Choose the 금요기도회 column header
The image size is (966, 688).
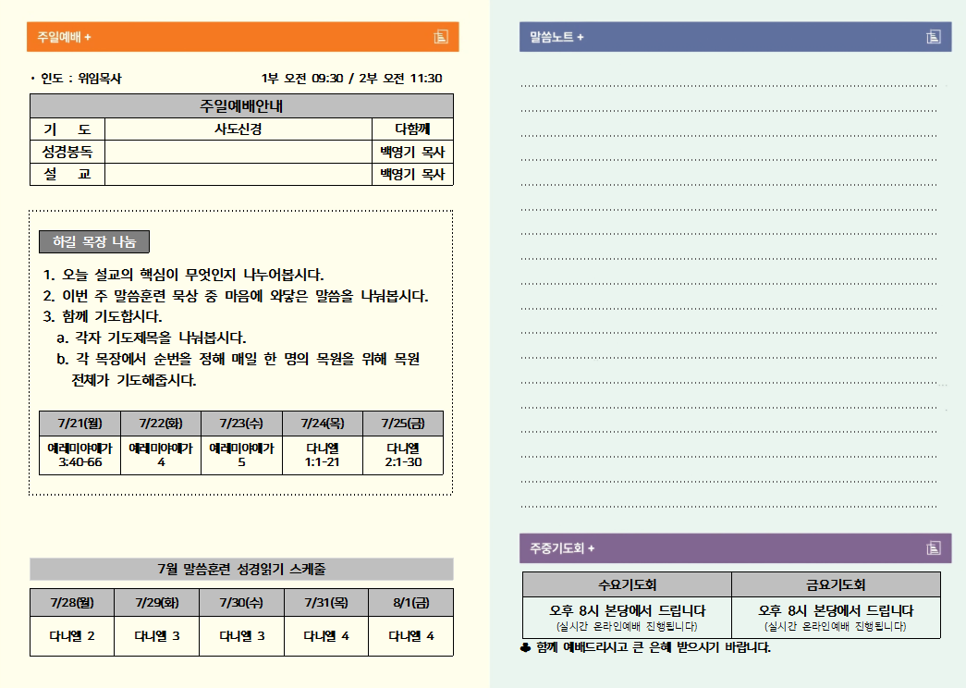[x=836, y=584]
